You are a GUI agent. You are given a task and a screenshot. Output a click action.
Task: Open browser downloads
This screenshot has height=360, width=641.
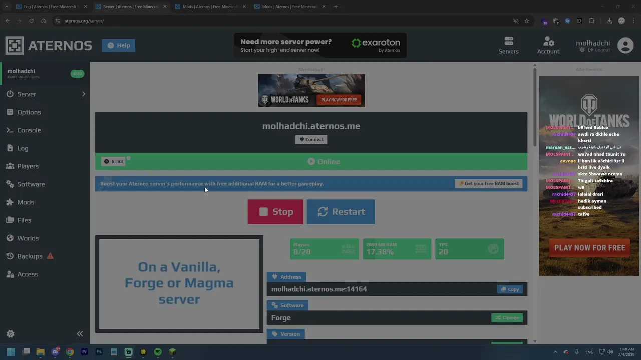pos(609,21)
